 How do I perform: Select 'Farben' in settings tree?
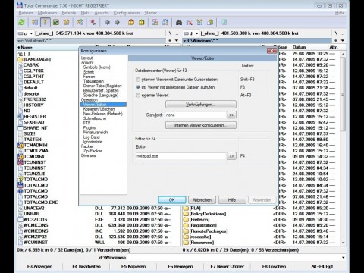click(89, 77)
